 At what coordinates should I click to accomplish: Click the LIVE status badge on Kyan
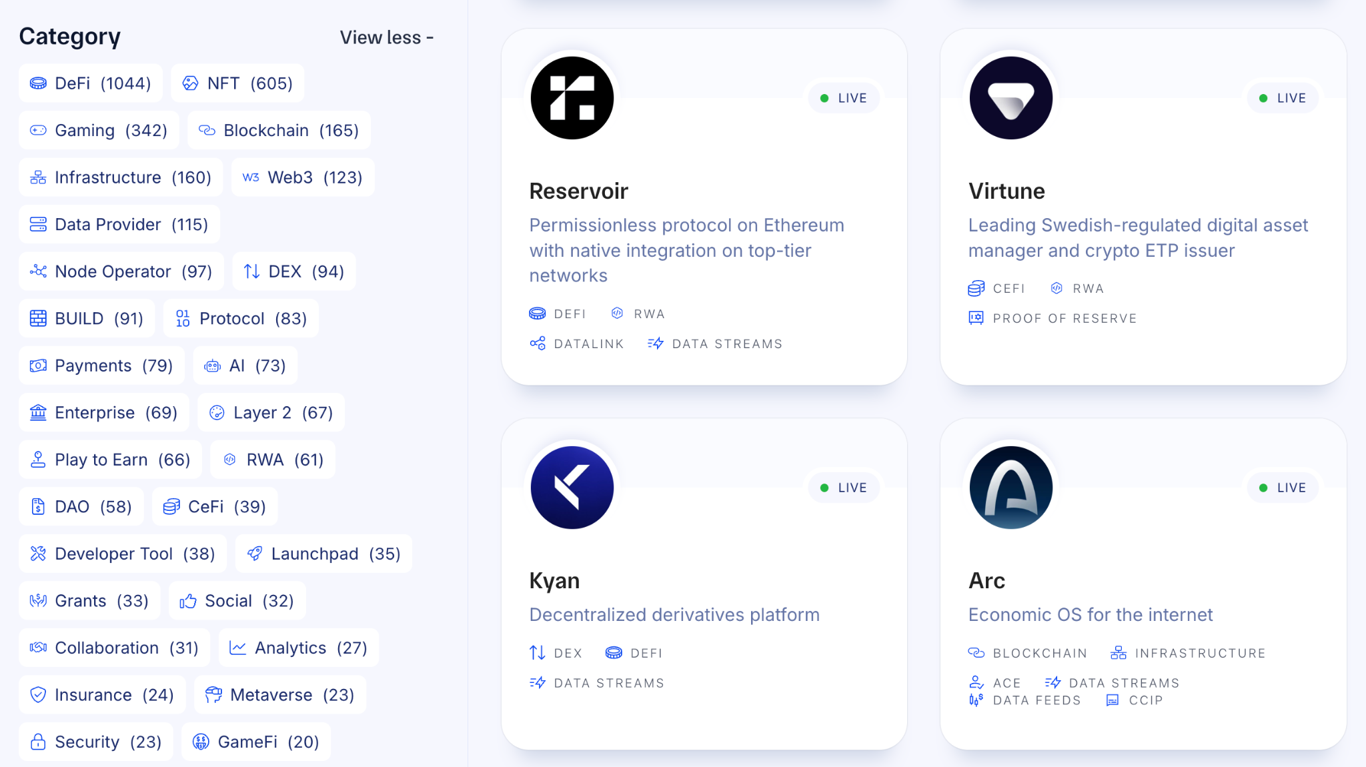843,488
